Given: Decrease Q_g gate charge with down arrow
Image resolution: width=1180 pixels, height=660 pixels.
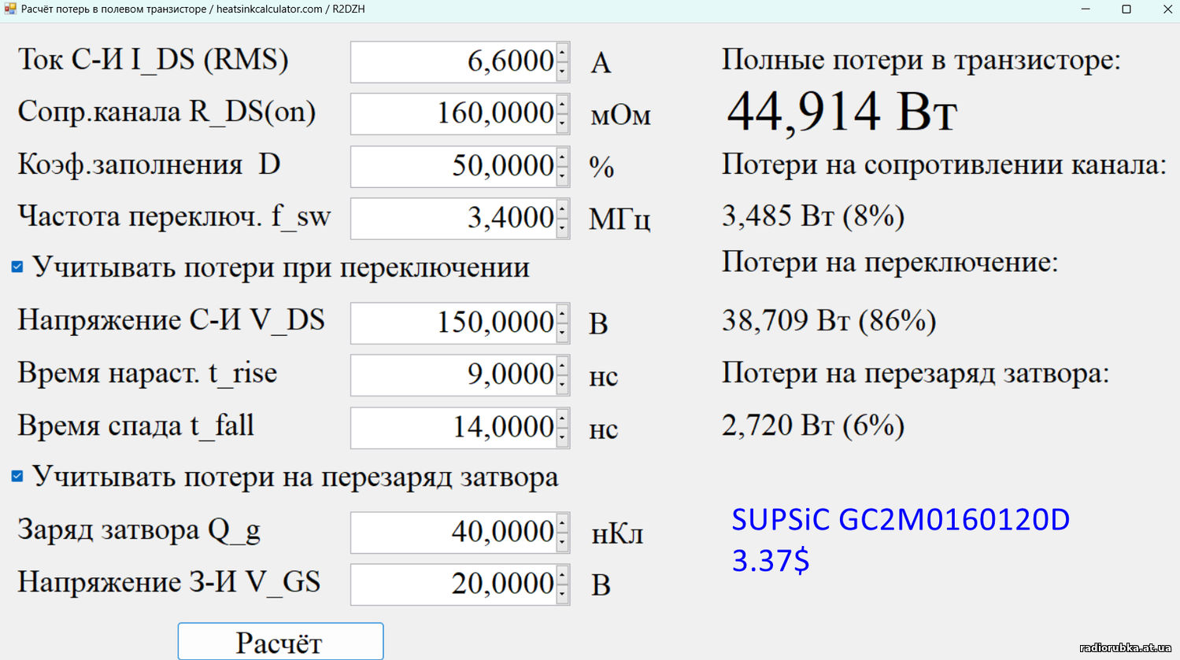Looking at the screenshot, I should (x=562, y=542).
